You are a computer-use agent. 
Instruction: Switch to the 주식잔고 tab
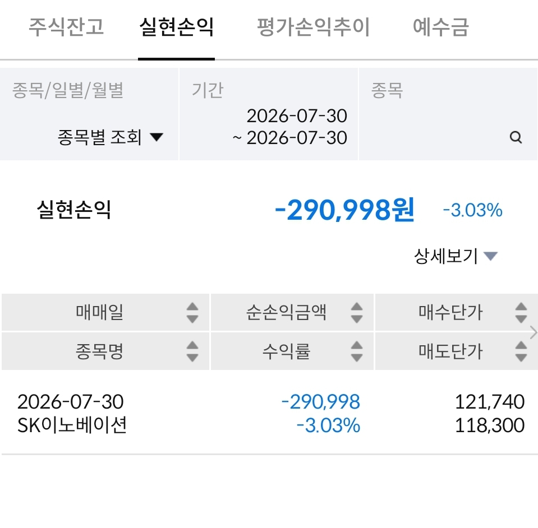point(66,27)
